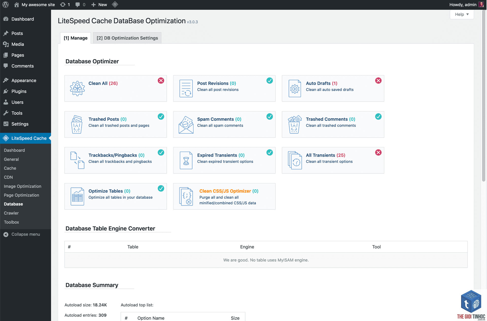Click the green check on Optimize Tables
Image resolution: width=487 pixels, height=321 pixels.
coord(161,188)
